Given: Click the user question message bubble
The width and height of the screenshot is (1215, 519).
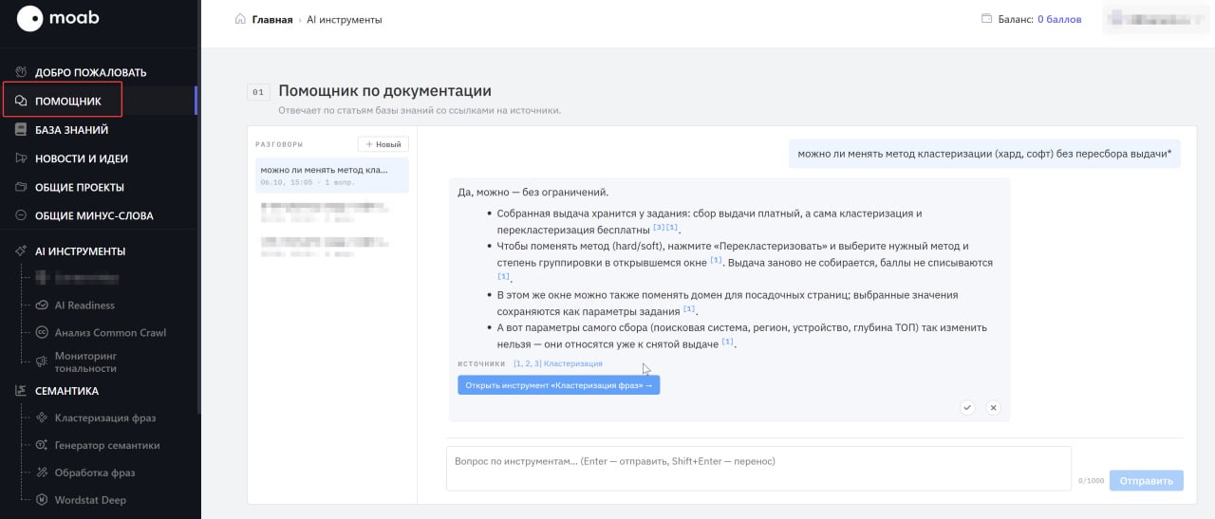Looking at the screenshot, I should (984, 153).
